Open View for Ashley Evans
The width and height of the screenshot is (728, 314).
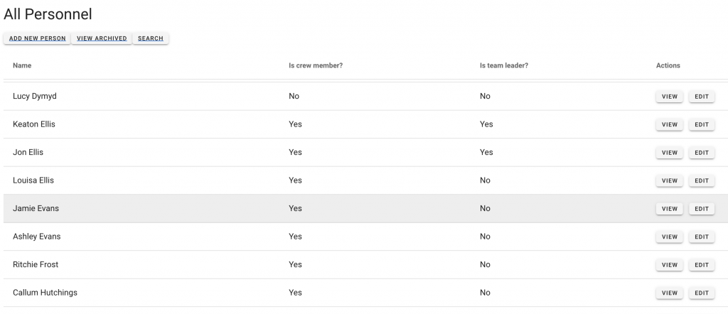click(669, 237)
